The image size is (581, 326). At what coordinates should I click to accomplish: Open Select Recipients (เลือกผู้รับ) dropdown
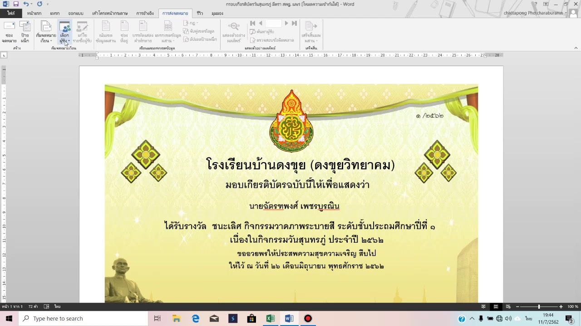tap(64, 32)
